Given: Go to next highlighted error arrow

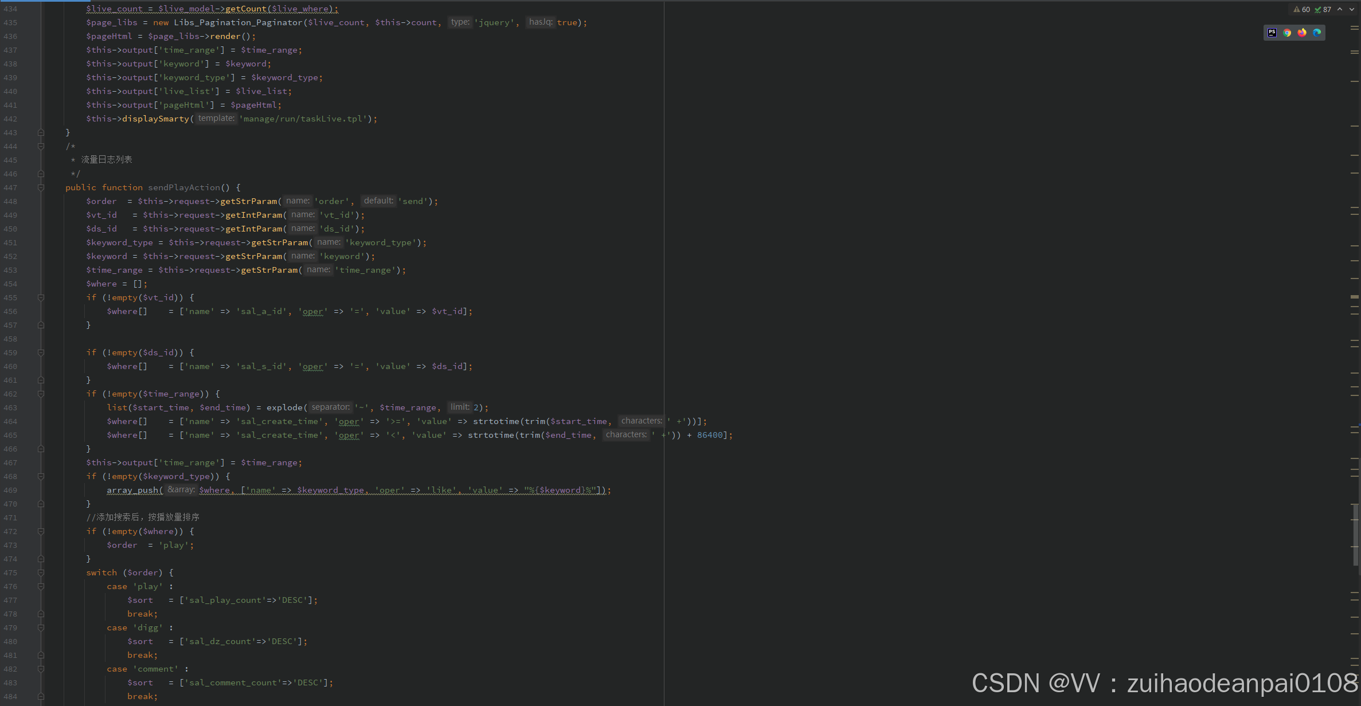Looking at the screenshot, I should click(1351, 9).
